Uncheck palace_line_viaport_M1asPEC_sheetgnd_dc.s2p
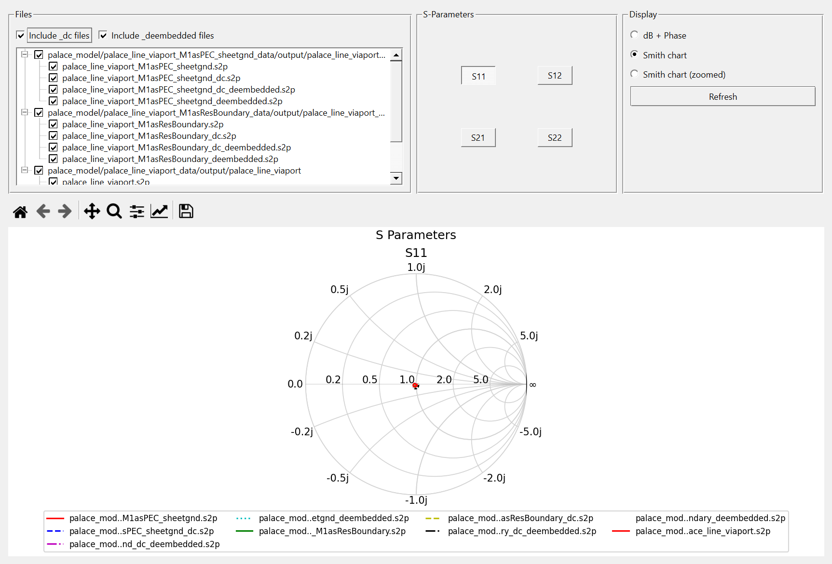Screen dimensions: 832x564 pyautogui.click(x=54, y=78)
